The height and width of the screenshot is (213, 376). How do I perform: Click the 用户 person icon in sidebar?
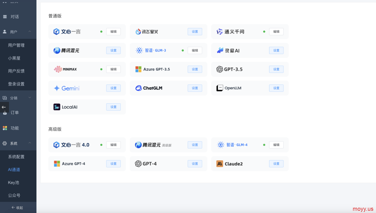pos(4,32)
